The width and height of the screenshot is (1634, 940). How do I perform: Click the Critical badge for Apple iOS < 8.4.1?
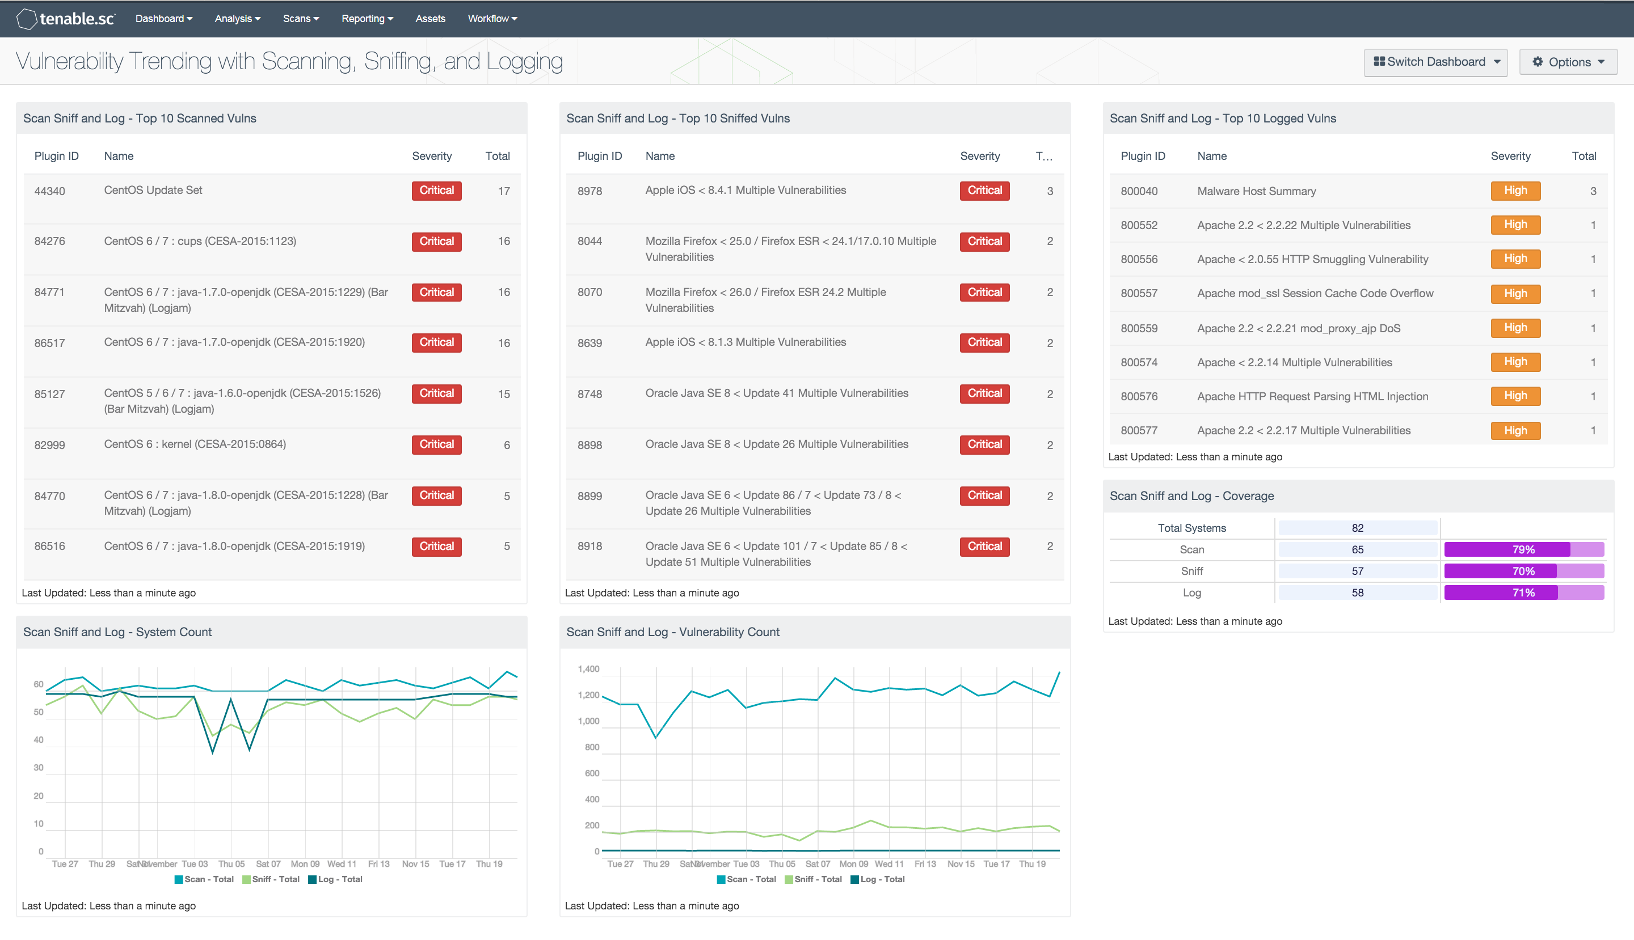coord(984,190)
